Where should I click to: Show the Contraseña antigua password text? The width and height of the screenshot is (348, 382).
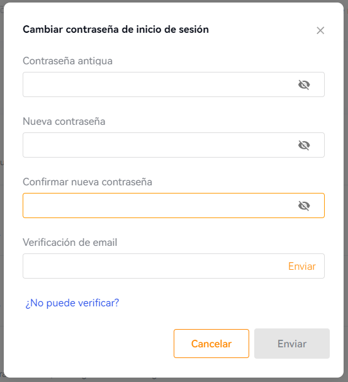(x=304, y=84)
